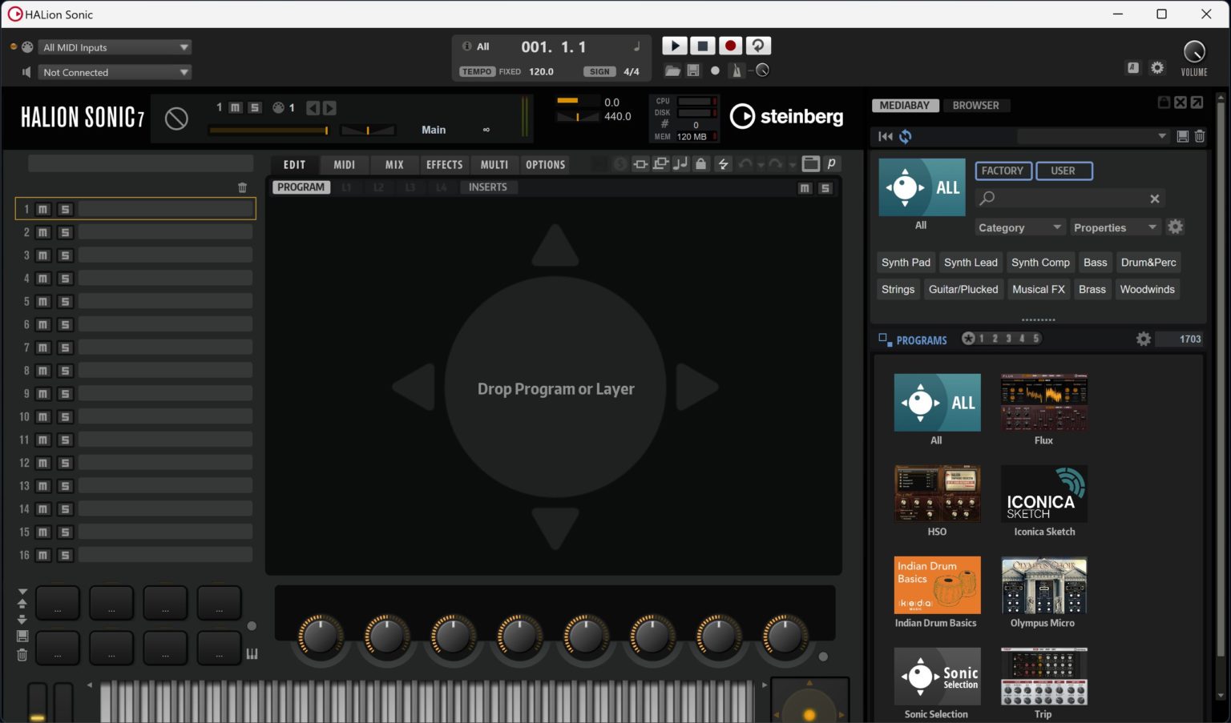Click the VOLUME knob
The height and width of the screenshot is (723, 1231).
tap(1193, 52)
